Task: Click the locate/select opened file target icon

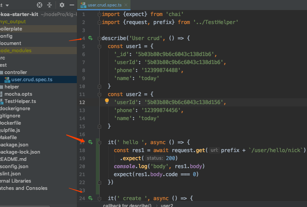Action: pos(40,5)
